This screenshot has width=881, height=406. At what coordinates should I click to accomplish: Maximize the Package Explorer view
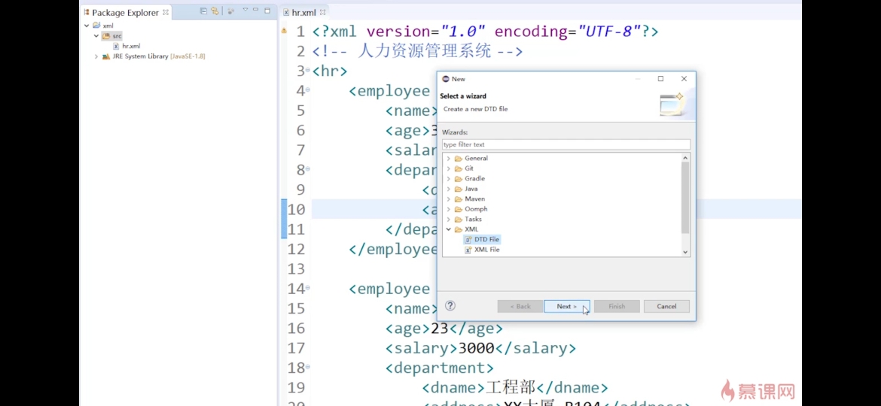click(x=267, y=10)
